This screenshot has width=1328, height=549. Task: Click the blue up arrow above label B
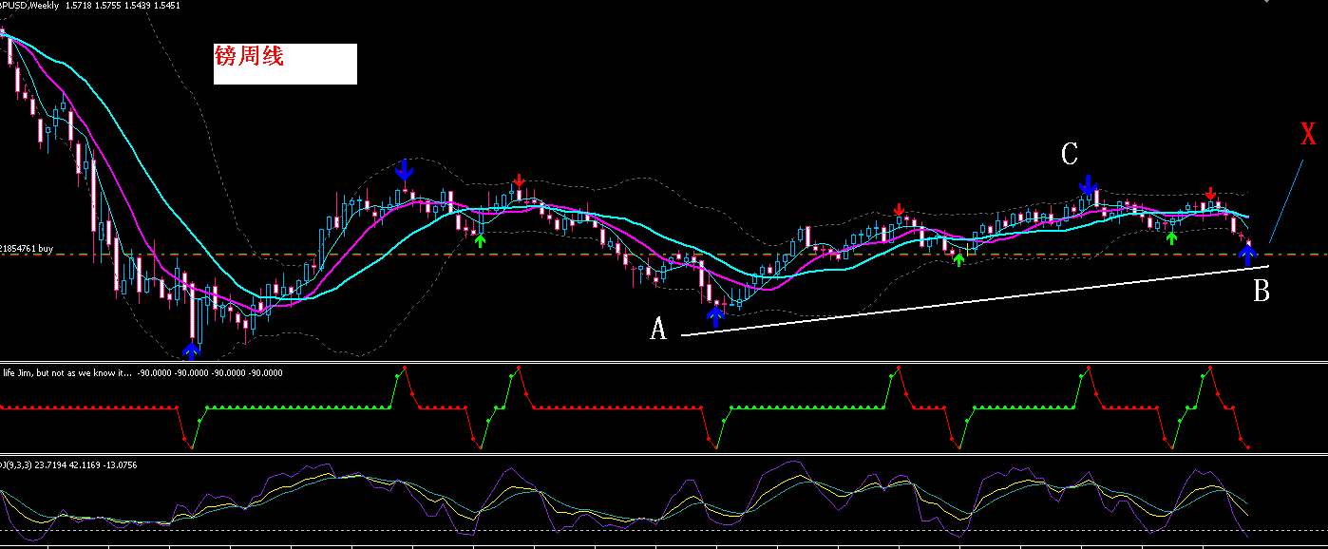tap(1249, 254)
